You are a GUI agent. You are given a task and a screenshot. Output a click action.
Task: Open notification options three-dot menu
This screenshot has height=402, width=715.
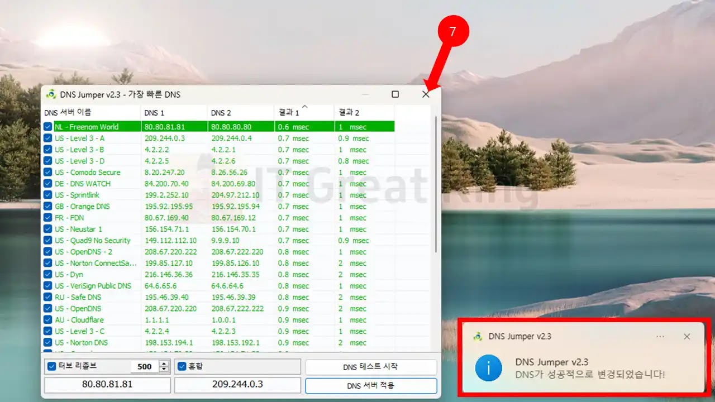point(660,337)
